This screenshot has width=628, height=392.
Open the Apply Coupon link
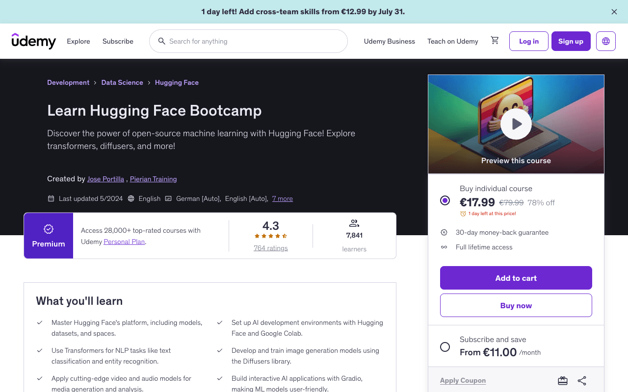point(463,380)
